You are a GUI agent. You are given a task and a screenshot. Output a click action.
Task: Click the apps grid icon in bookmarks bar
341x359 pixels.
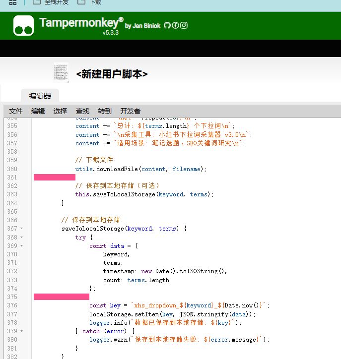13,2
